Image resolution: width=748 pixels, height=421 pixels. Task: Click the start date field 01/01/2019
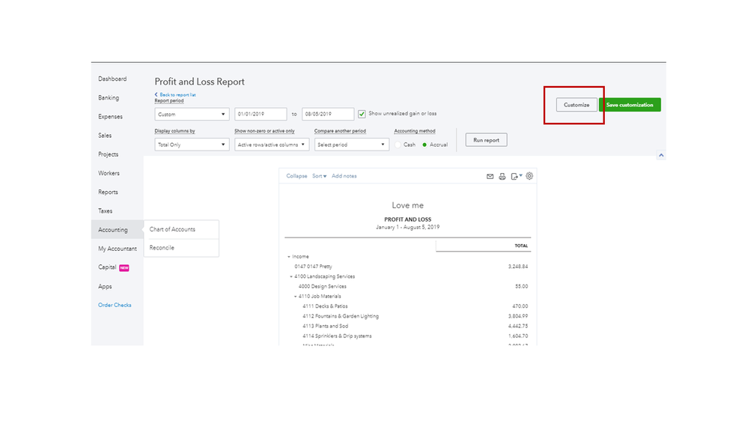click(x=261, y=115)
